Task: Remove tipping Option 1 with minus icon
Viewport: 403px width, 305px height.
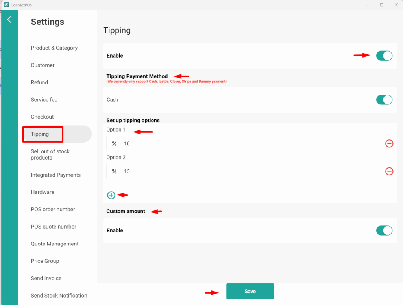Action: 389,143
